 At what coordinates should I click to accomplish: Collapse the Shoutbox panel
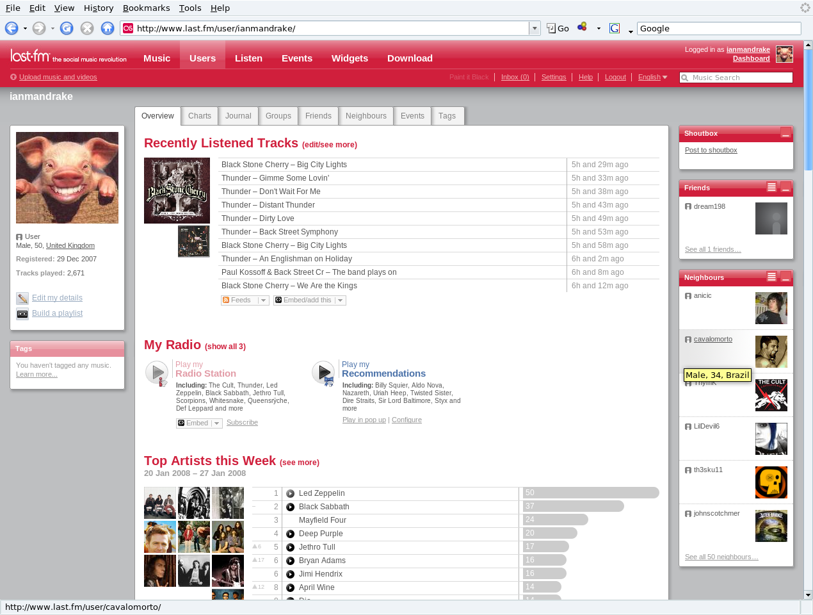pos(785,133)
